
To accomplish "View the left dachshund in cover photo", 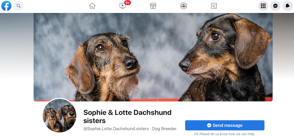I will tap(103, 66).
